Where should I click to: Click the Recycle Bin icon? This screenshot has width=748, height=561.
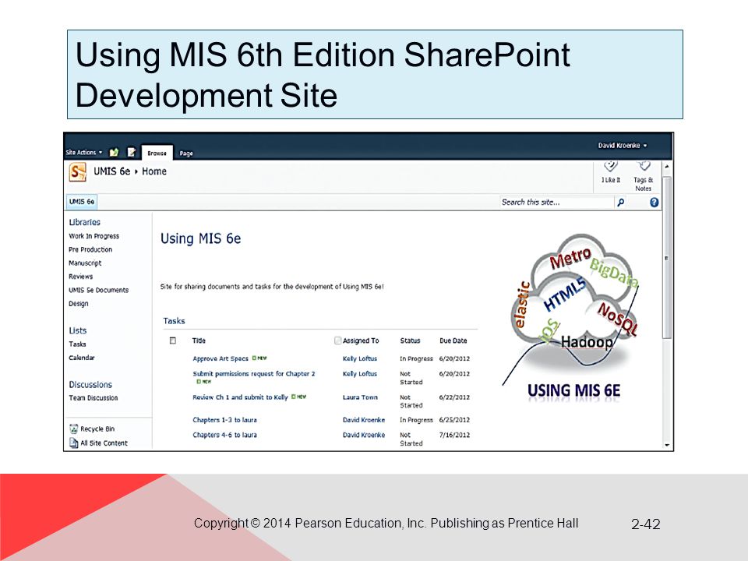(x=73, y=429)
